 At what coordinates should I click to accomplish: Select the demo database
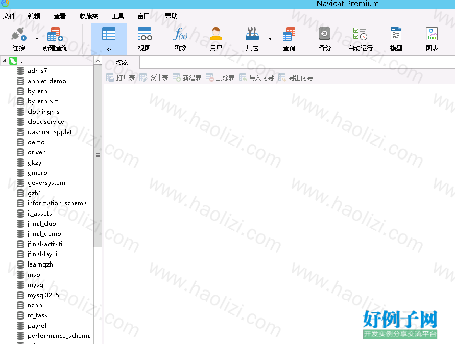click(36, 142)
